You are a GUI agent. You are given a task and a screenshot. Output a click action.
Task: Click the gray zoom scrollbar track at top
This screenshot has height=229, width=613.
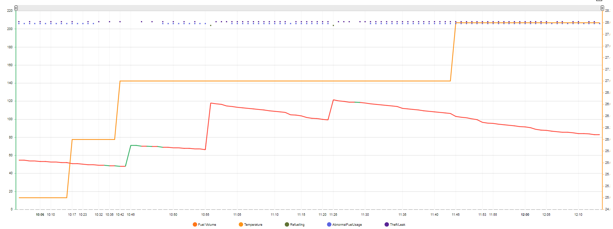308,8
